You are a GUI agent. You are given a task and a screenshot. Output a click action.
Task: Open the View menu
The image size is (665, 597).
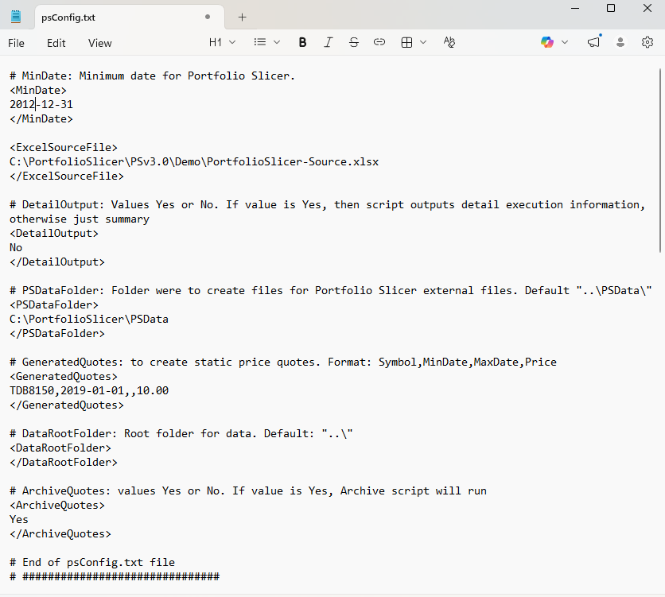(99, 43)
